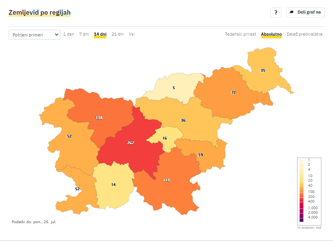Switch to Delež prebivalstva mode
Viewport: 333px width, 241px height.
pyautogui.click(x=305, y=34)
